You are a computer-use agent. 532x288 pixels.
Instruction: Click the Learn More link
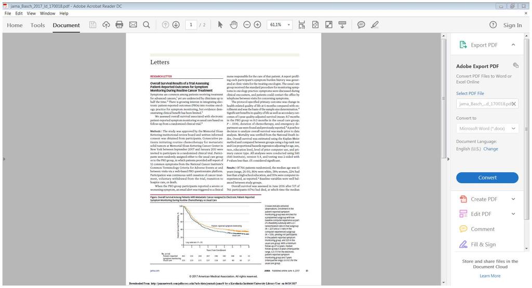tap(490, 276)
